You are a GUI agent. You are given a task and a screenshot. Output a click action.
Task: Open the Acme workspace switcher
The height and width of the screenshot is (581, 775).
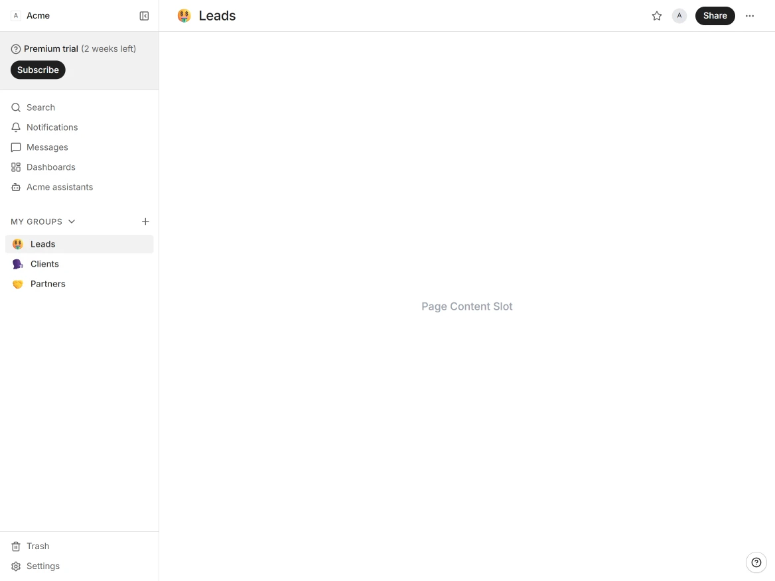coord(31,16)
